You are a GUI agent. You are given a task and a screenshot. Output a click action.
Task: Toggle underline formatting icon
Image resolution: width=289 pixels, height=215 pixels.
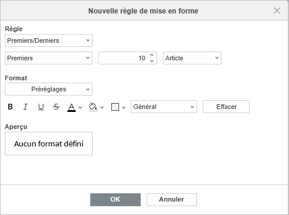click(41, 107)
